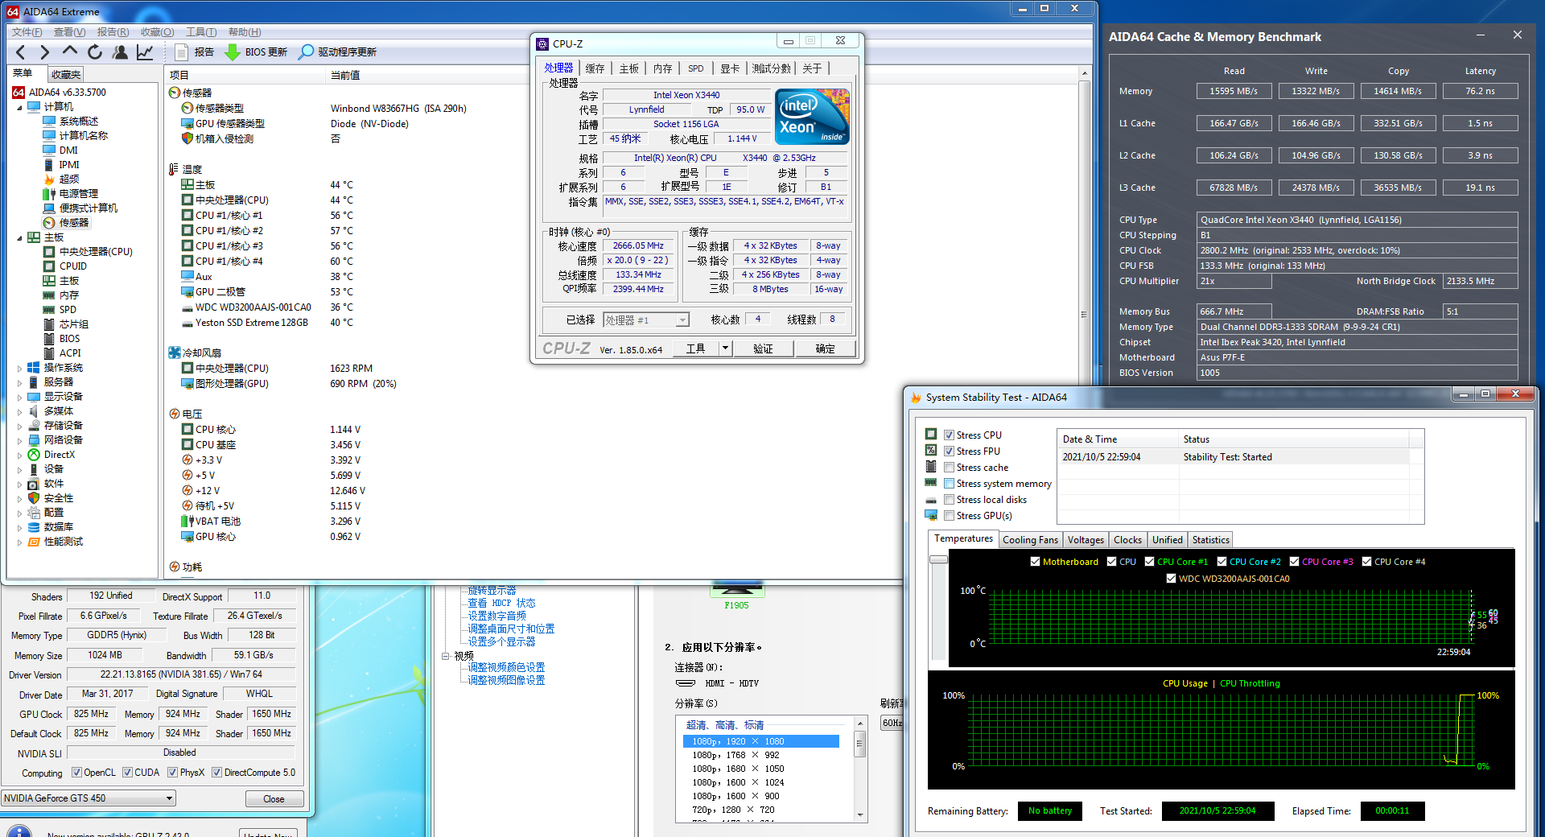Select 1080p, 1768 × 992 resolution
1545x837 pixels.
tap(735, 755)
